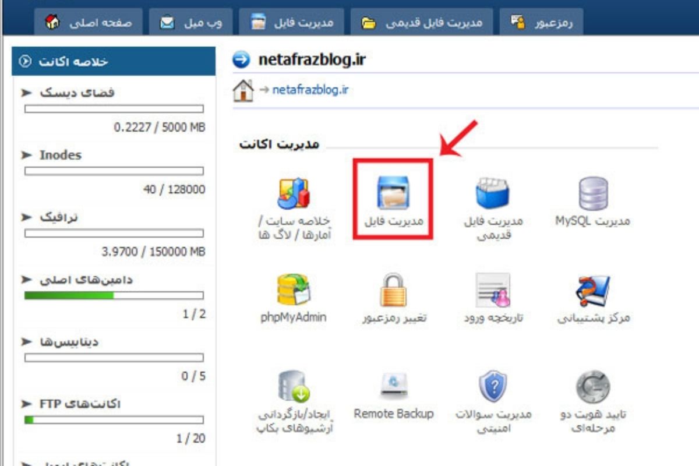Open two-factor authentication (تایید هویت دو مرحله‌ای)
699x466 pixels.
click(x=590, y=387)
